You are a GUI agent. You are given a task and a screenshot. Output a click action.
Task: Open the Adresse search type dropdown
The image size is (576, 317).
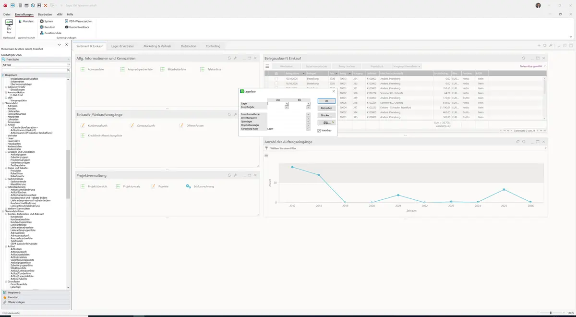(x=68, y=64)
